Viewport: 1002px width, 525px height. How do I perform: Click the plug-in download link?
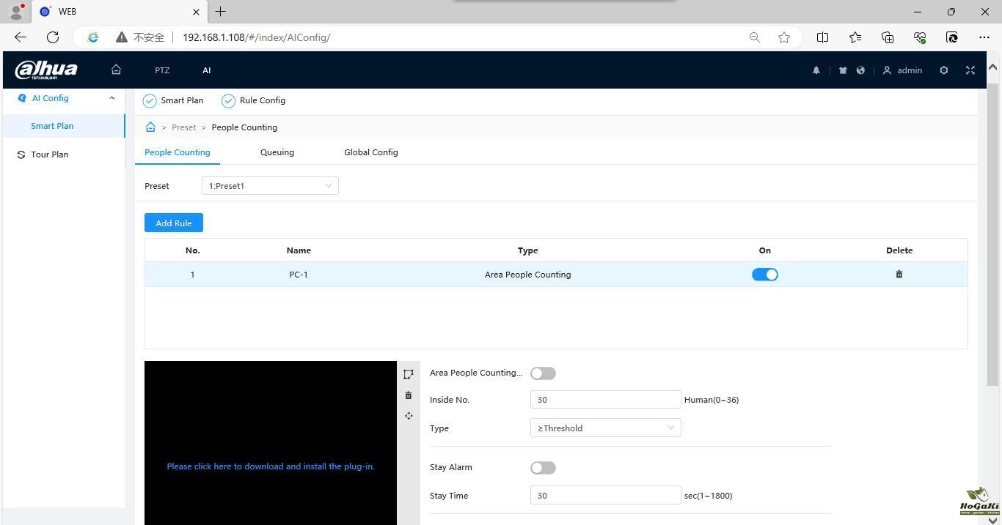[270, 466]
